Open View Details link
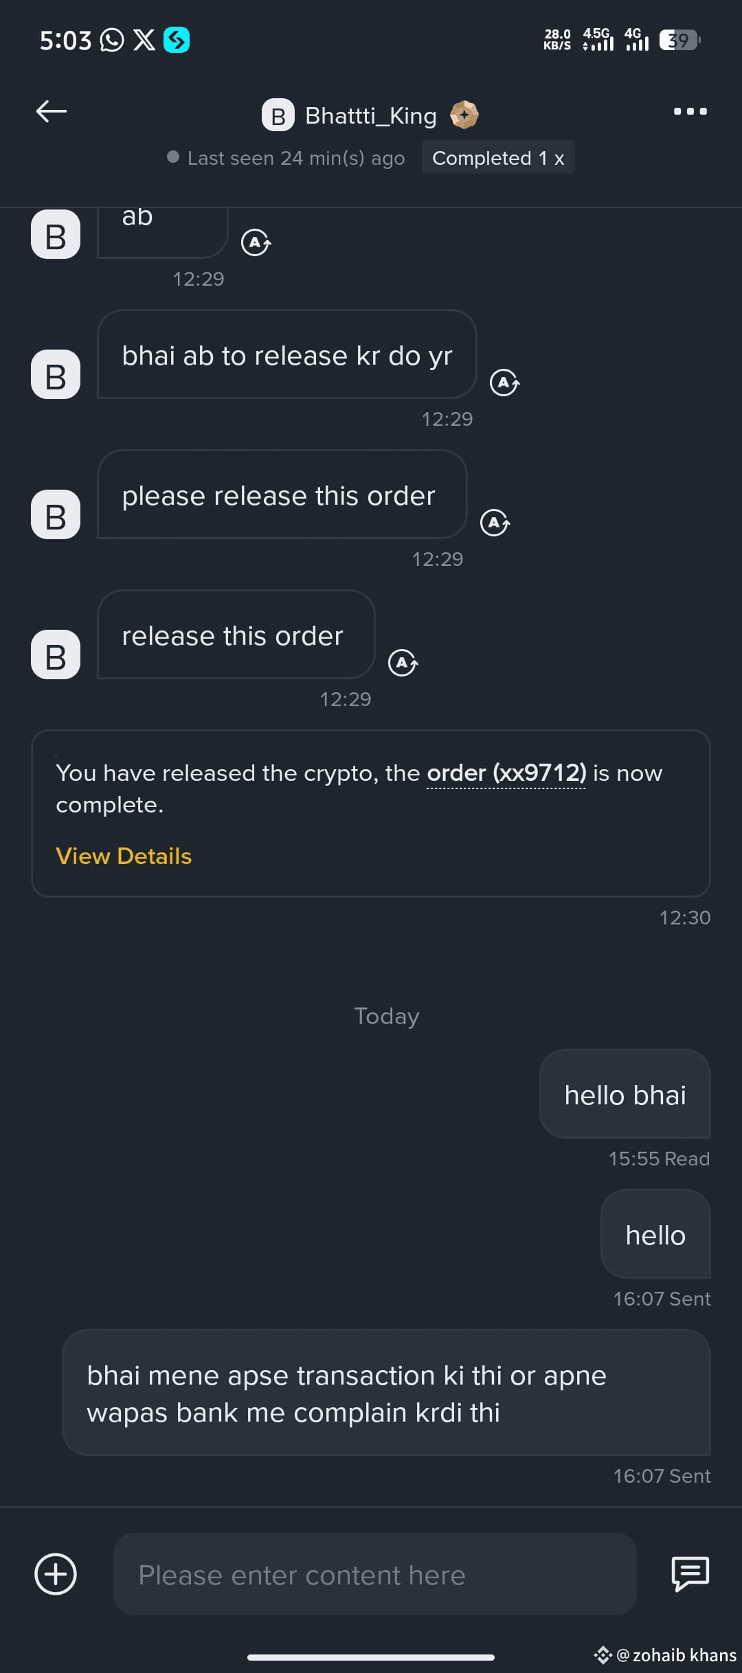 coord(124,856)
